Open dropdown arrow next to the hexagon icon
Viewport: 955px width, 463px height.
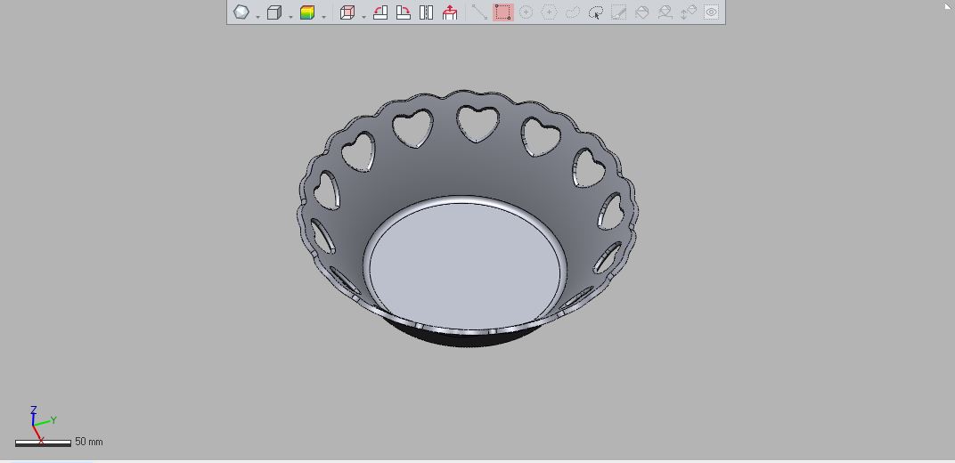(x=257, y=16)
